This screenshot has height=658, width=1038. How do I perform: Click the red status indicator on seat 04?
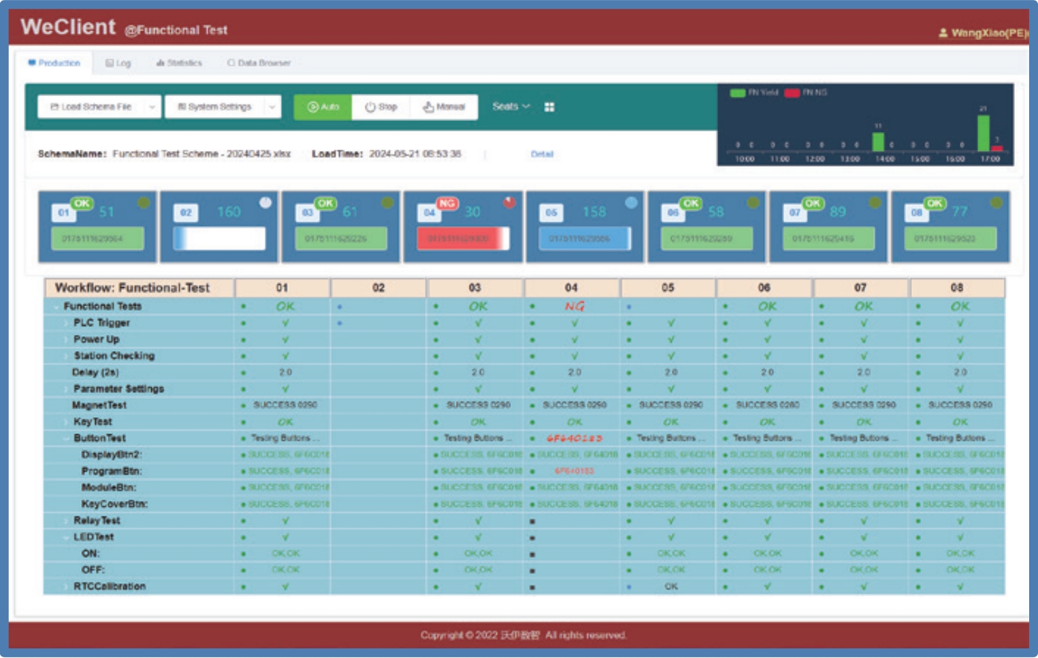click(509, 202)
